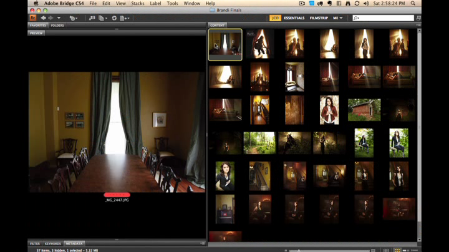Select the METADATA tab

pos(74,243)
